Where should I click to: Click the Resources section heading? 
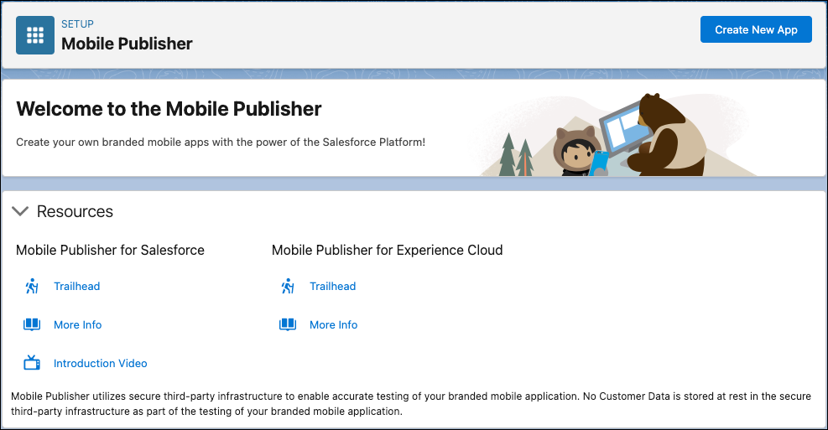(x=75, y=211)
